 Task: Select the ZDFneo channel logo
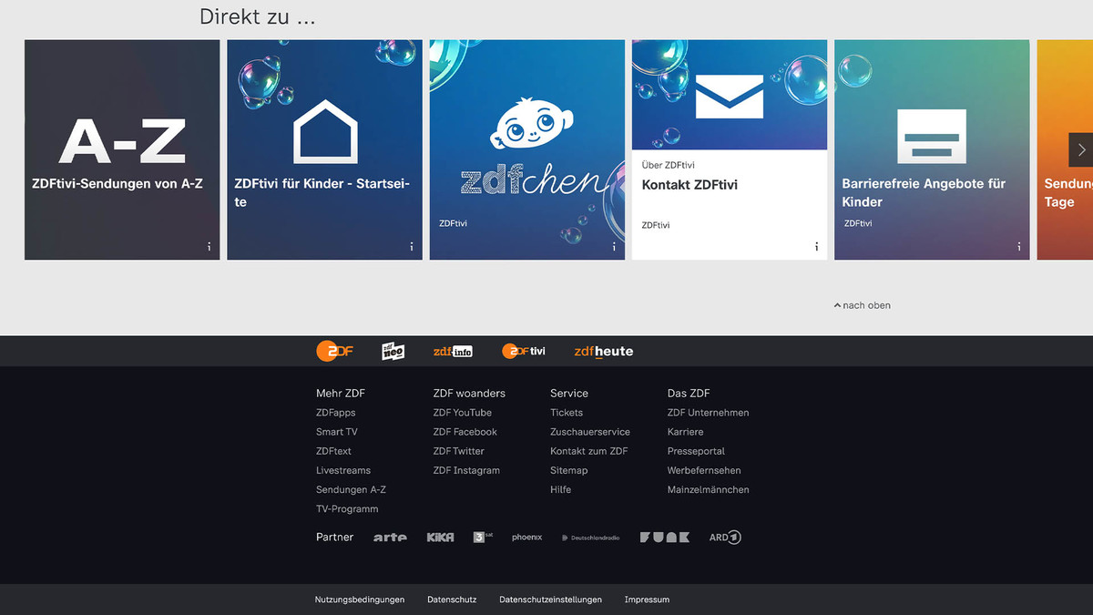click(393, 351)
